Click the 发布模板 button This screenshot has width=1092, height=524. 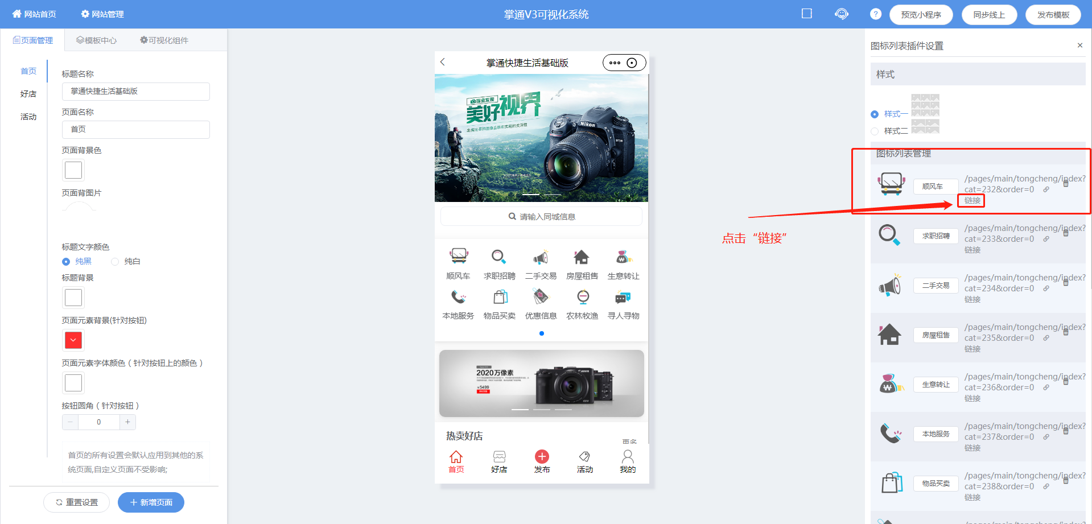(x=1053, y=15)
